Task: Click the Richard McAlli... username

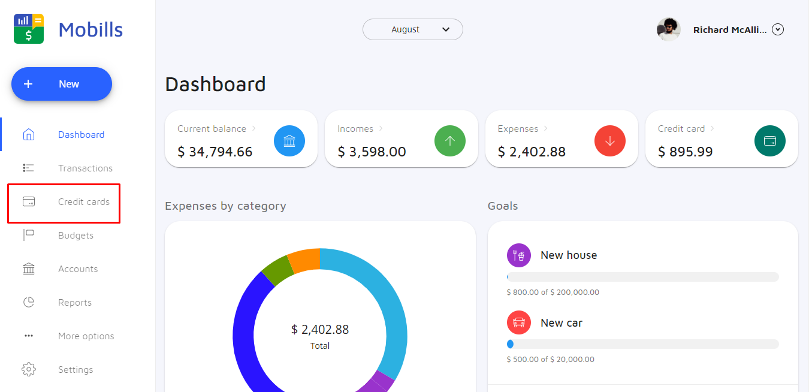Action: coord(730,29)
